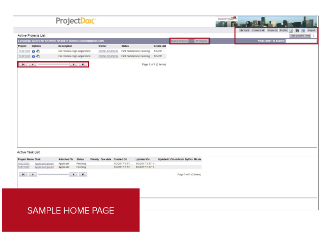Click the green refresh icon in the toolbar

pyautogui.click(x=291, y=30)
